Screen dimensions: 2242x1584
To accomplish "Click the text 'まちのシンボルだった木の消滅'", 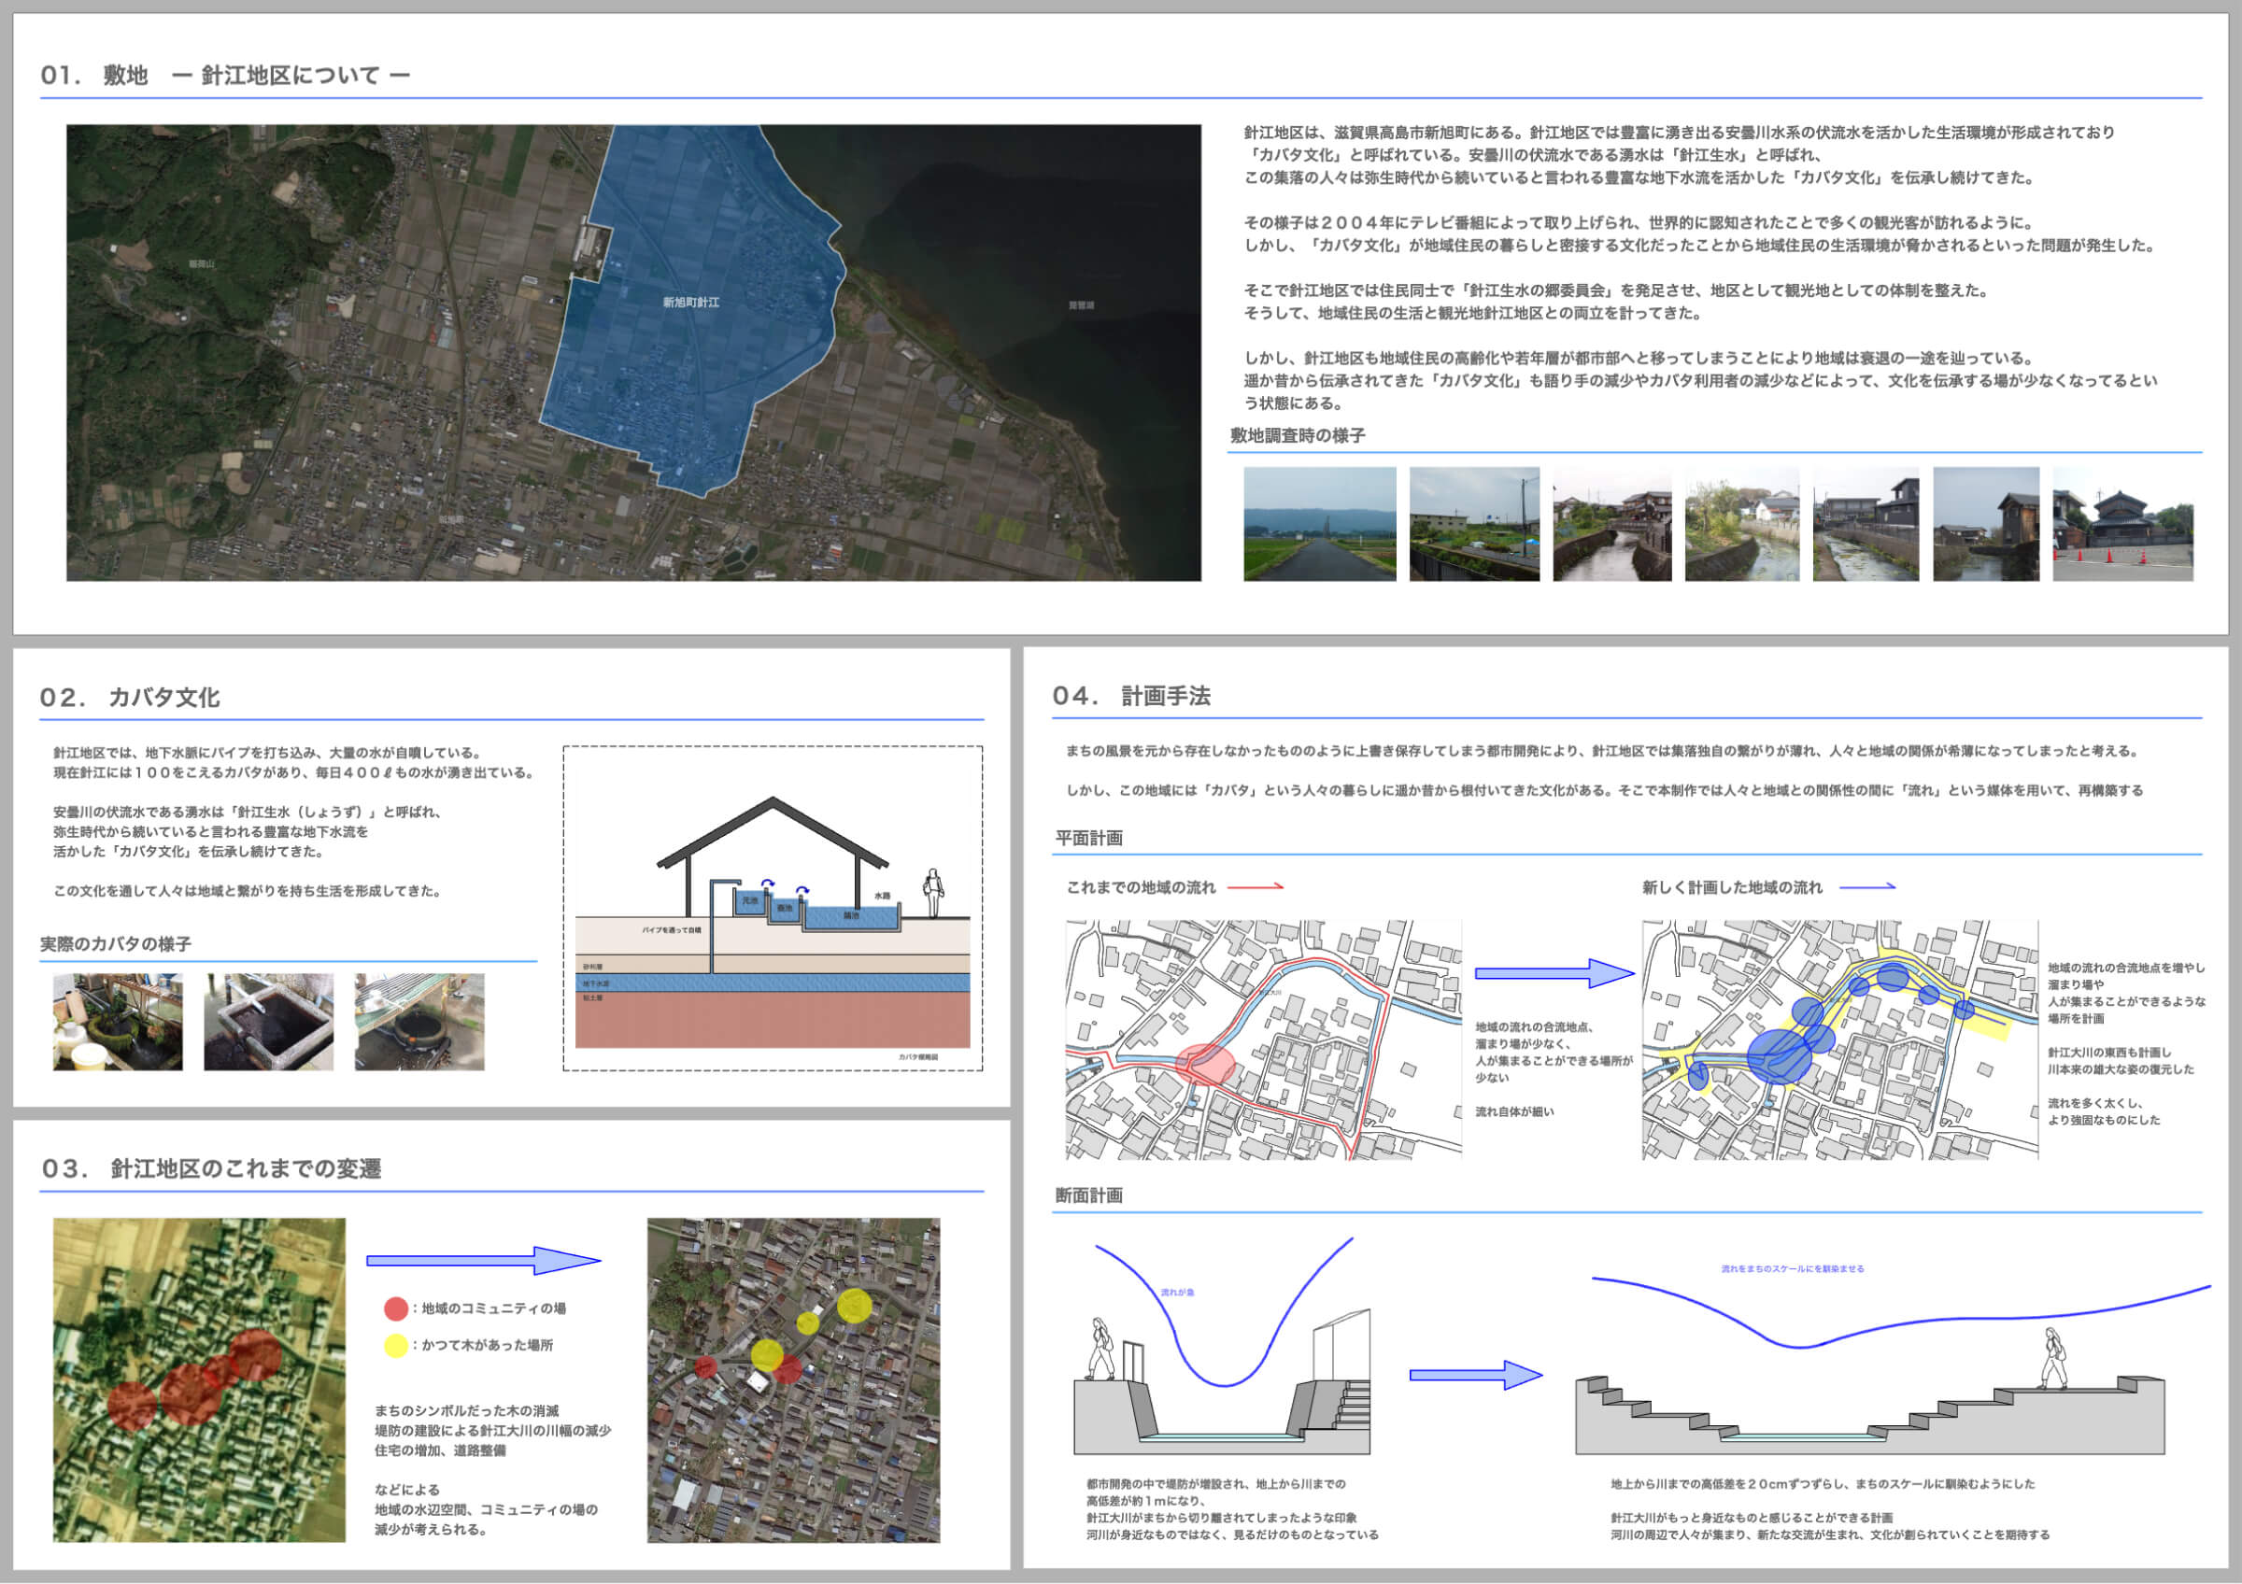I will (x=467, y=1411).
